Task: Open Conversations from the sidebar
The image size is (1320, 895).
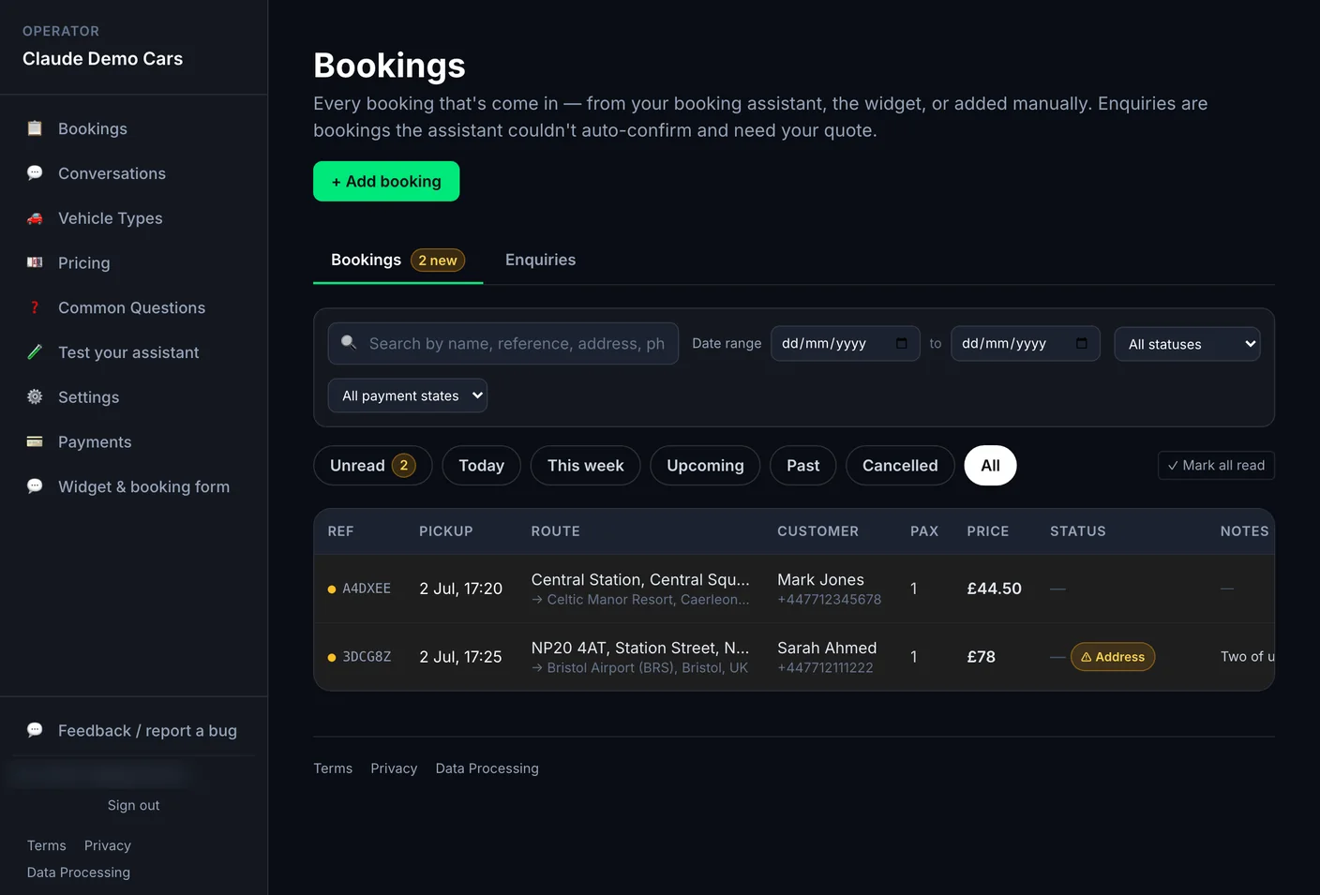Action: (x=112, y=173)
